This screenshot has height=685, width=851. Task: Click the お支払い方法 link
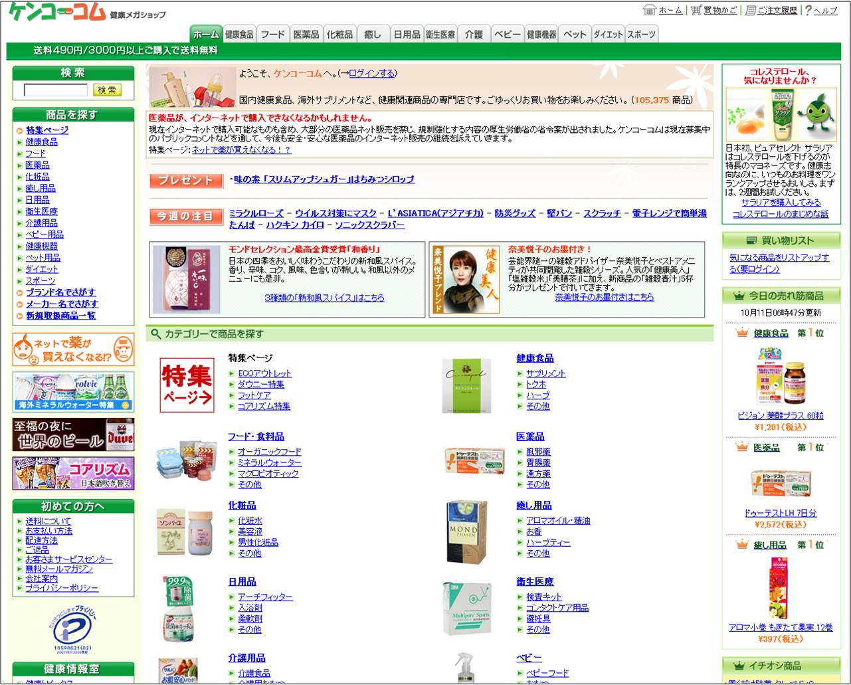(48, 531)
